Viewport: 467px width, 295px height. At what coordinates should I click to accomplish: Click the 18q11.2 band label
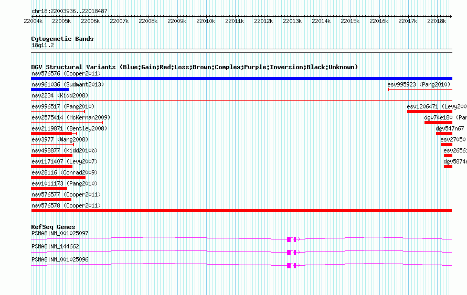click(43, 45)
